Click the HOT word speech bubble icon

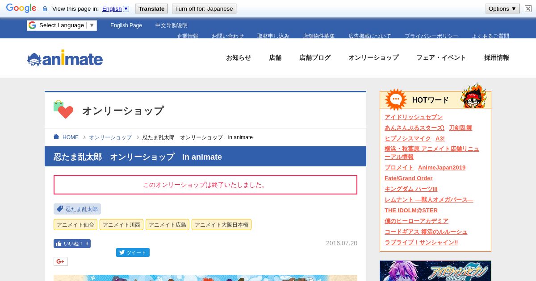click(x=396, y=99)
